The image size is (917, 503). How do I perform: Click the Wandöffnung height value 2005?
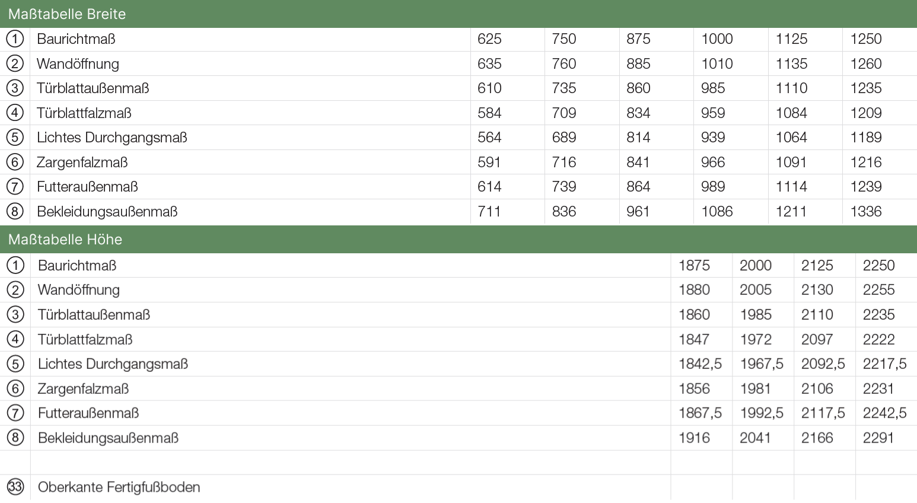click(x=756, y=290)
